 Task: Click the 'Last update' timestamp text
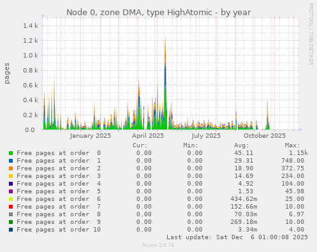point(237,237)
